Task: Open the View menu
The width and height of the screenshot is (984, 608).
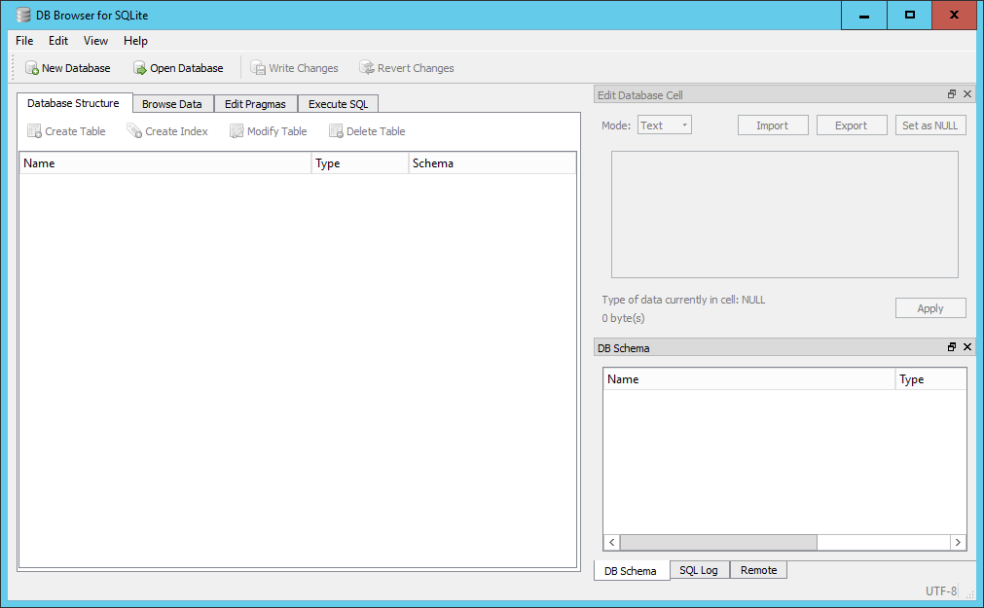Action: (96, 41)
